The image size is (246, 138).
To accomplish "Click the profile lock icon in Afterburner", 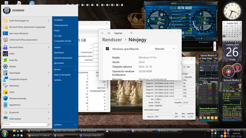I will click(201, 38).
